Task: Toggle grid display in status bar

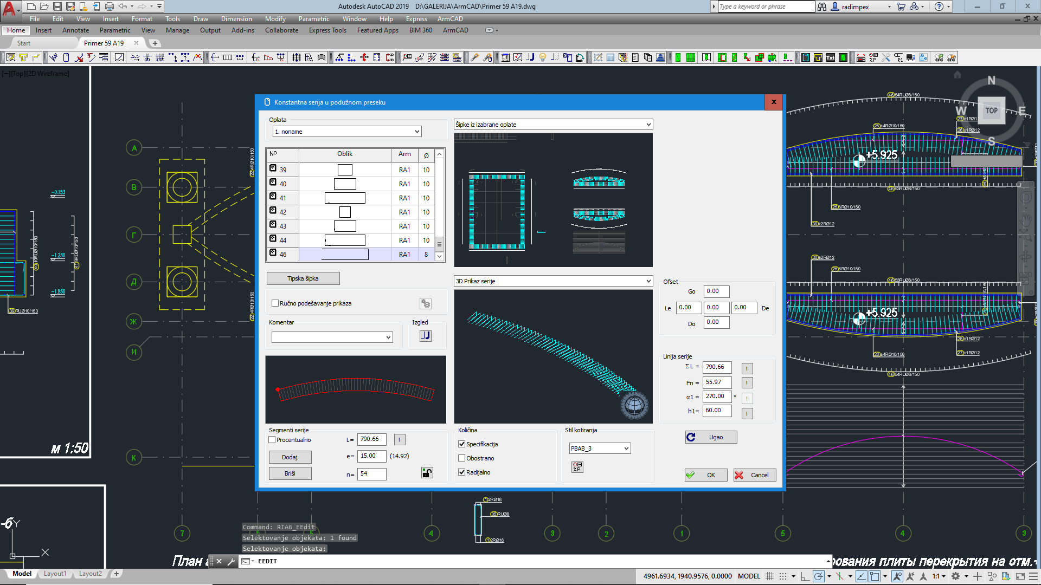Action: click(x=769, y=576)
